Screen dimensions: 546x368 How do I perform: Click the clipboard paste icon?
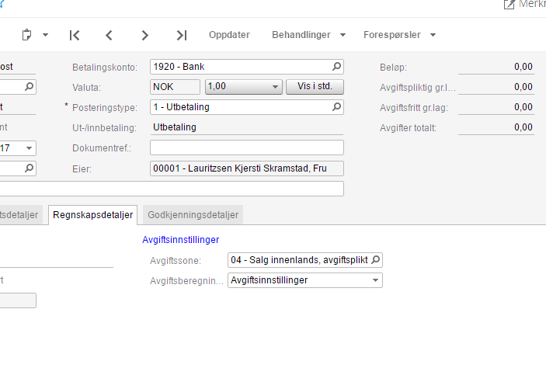[27, 35]
